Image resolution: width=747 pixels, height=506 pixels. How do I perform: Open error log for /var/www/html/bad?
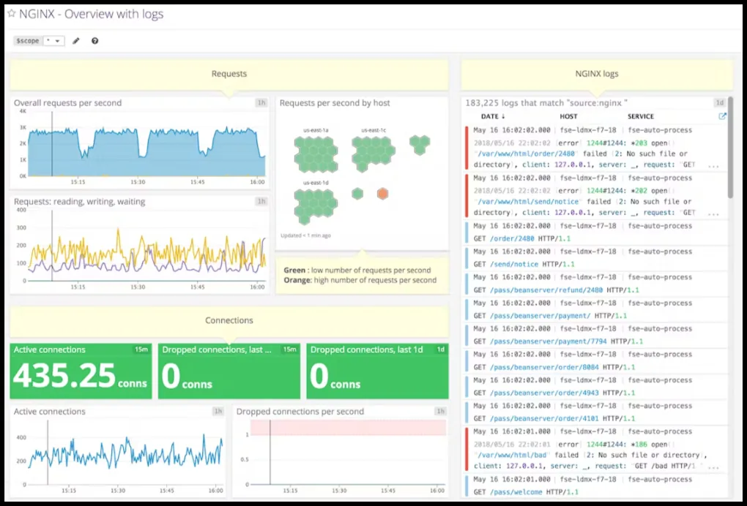596,449
